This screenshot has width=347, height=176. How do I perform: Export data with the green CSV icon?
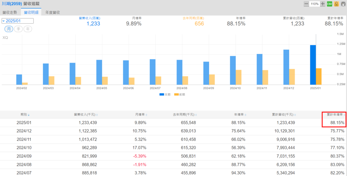point(329,4)
